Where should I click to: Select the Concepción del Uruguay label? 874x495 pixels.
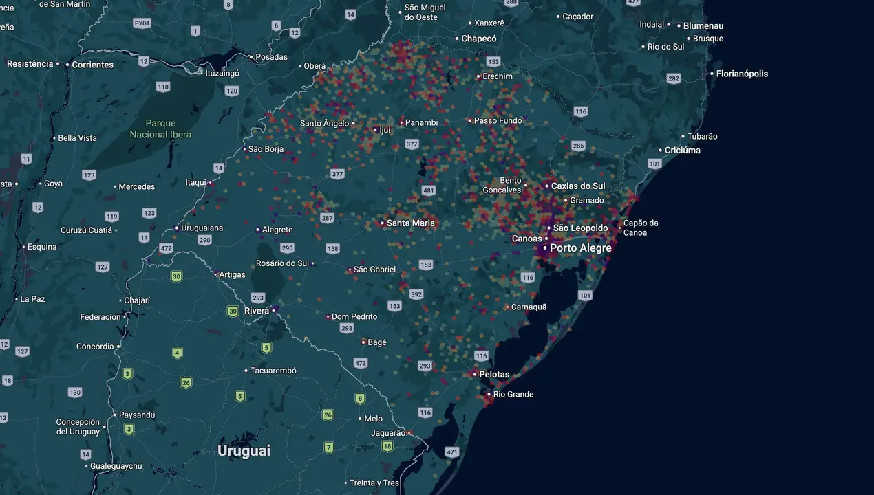[x=78, y=427]
